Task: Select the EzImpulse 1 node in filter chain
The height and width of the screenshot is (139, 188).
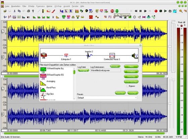Action: click(x=66, y=57)
